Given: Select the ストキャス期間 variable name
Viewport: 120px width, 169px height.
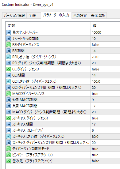Looking at the screenshot, I should (x=22, y=124).
